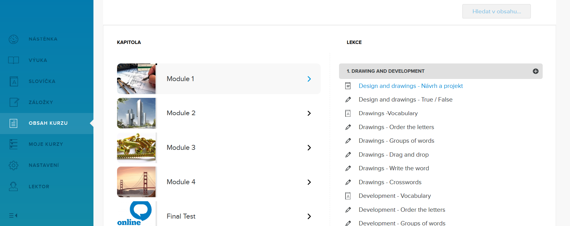Select the Module 1 chapter row
This screenshot has width=570, height=226.
click(219, 79)
